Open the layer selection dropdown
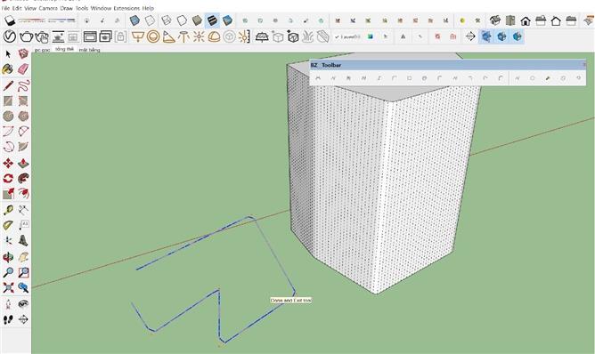This screenshot has height=354, width=595. [x=348, y=36]
